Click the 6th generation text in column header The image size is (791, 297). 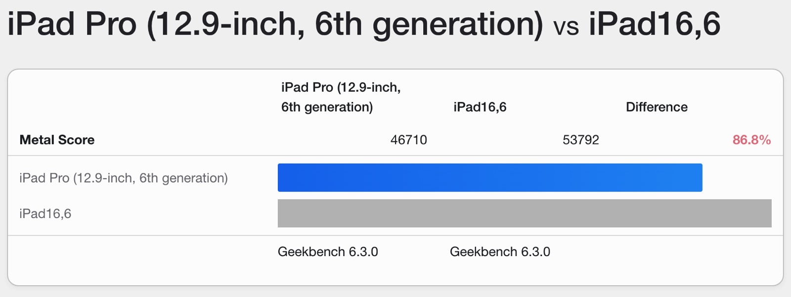pos(327,108)
